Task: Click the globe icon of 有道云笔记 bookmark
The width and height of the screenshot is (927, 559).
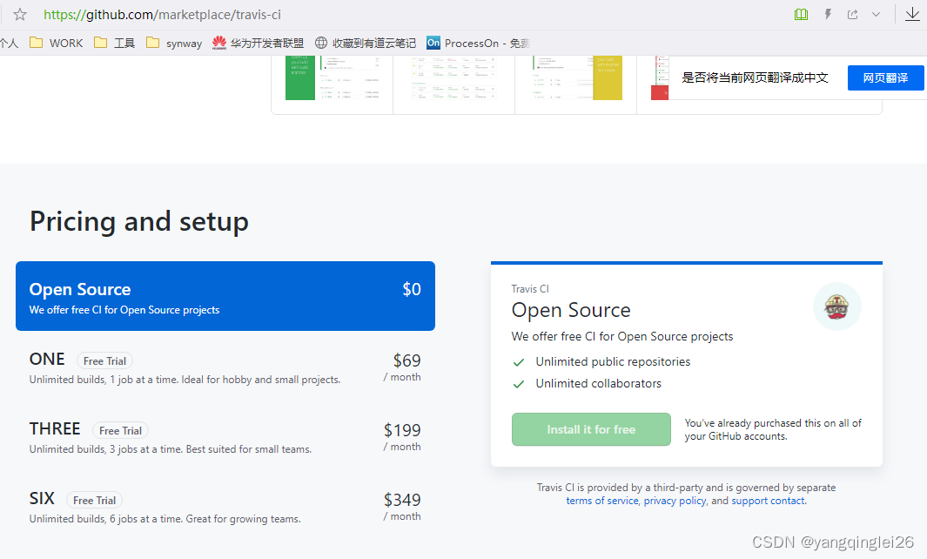Action: 321,43
